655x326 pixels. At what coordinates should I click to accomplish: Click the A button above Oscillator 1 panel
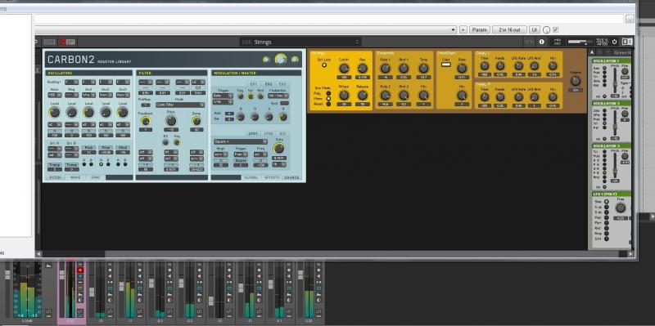(x=592, y=52)
